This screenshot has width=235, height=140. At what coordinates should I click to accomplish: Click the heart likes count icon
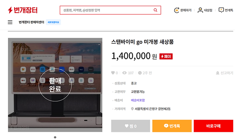113,73
